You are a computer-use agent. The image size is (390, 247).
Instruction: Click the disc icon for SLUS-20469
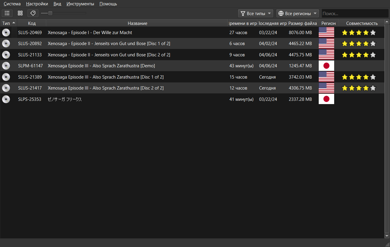point(6,33)
